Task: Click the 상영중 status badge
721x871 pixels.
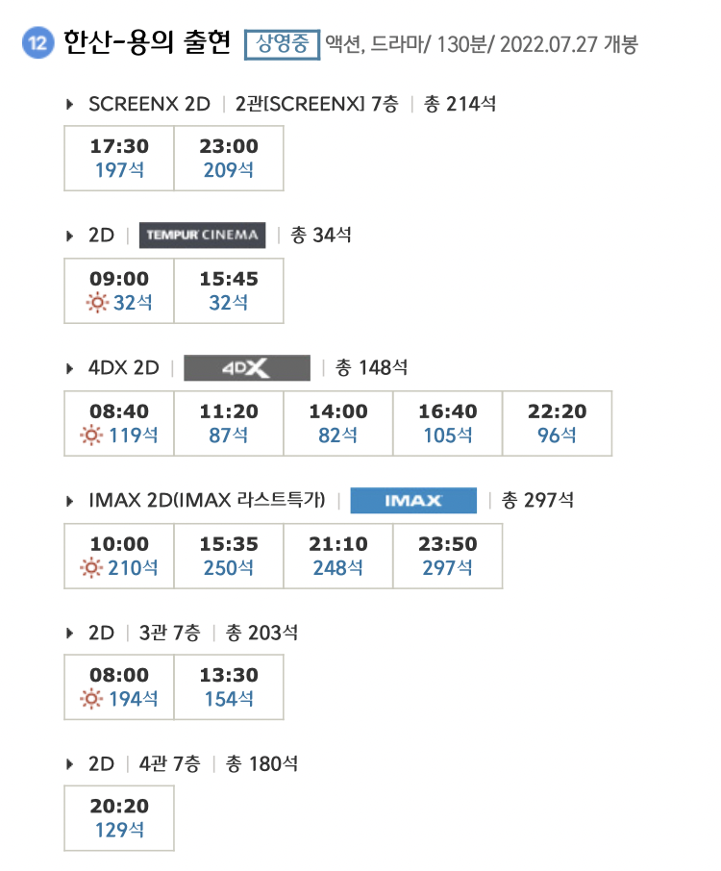Action: tap(283, 44)
